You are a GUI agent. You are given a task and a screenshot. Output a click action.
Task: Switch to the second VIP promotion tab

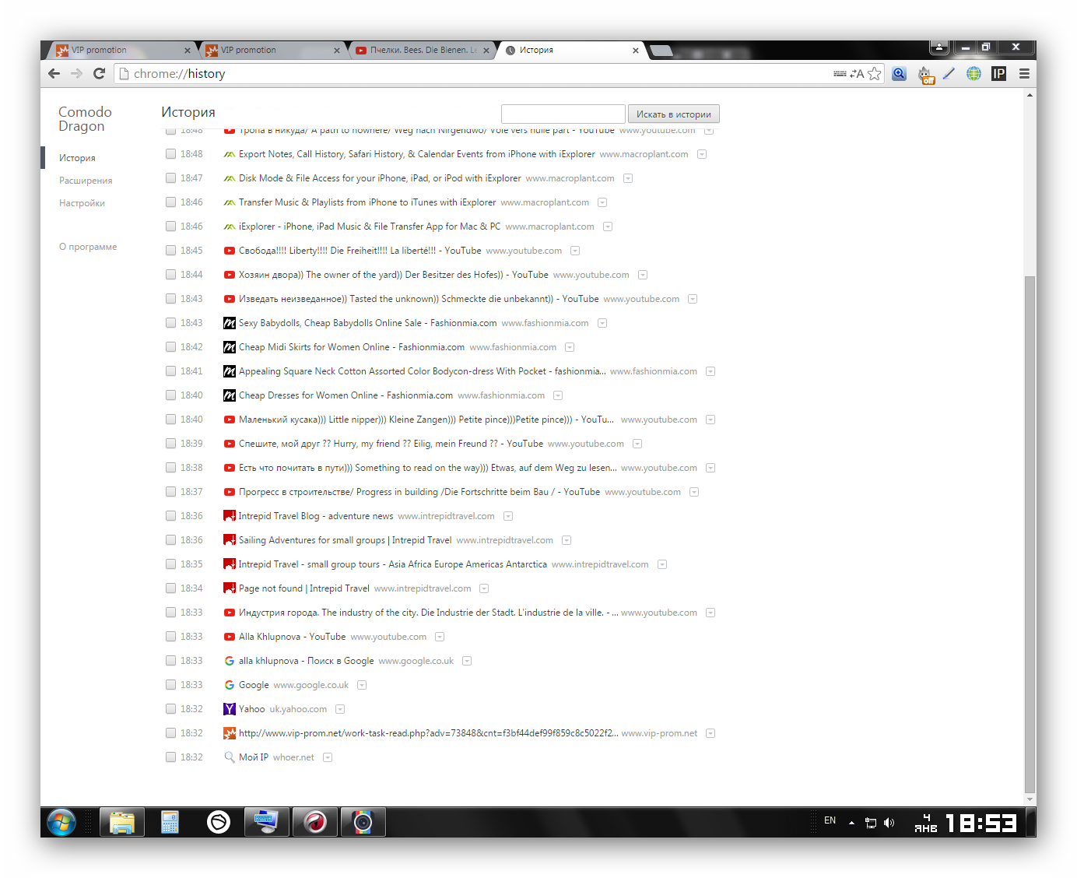(272, 51)
